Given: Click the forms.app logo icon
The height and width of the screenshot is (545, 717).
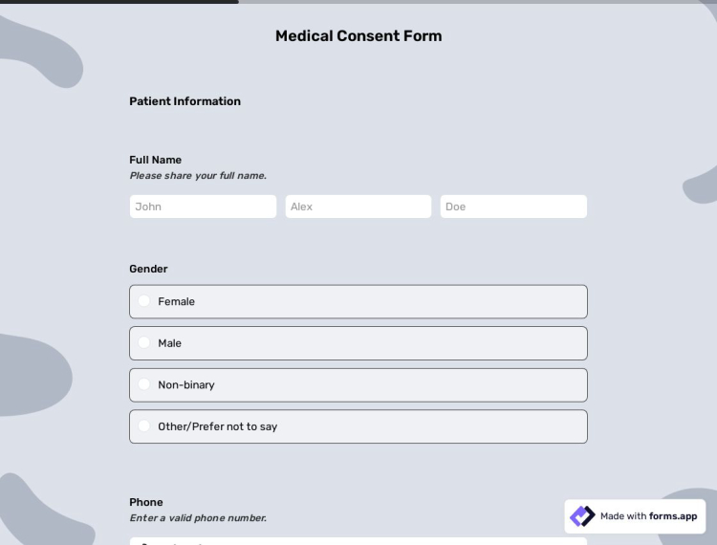Looking at the screenshot, I should coord(582,516).
